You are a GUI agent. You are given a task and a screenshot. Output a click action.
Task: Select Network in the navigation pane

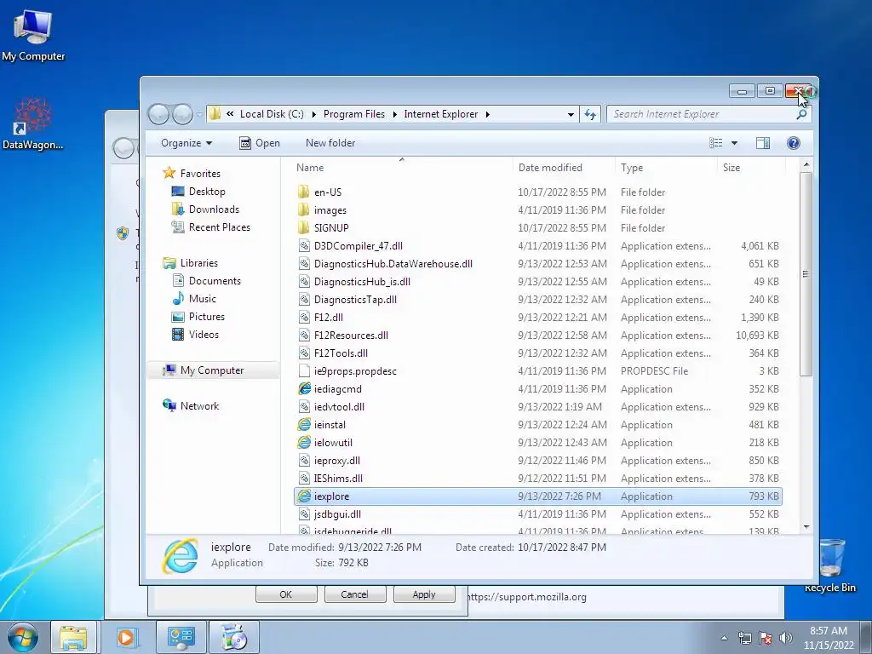point(191,406)
